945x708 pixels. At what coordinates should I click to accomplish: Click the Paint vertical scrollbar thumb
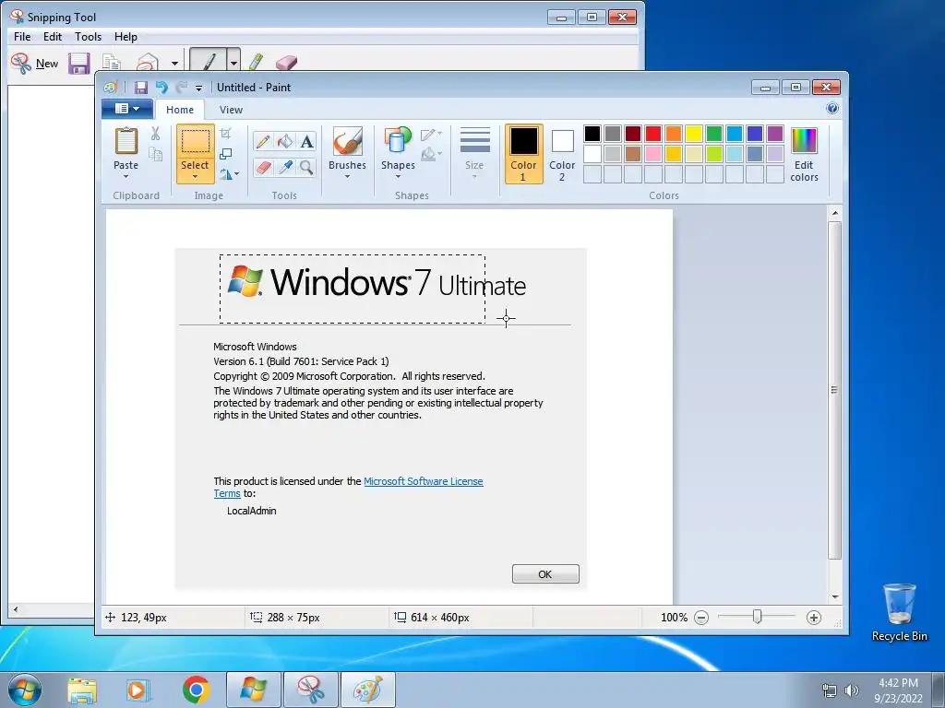(834, 390)
